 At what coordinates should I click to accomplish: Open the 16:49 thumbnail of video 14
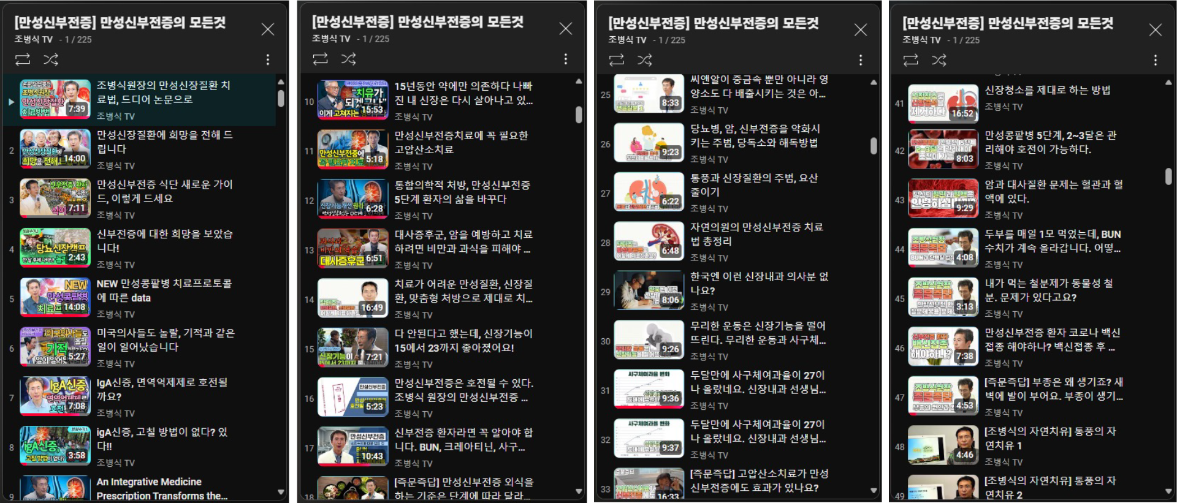pyautogui.click(x=352, y=298)
